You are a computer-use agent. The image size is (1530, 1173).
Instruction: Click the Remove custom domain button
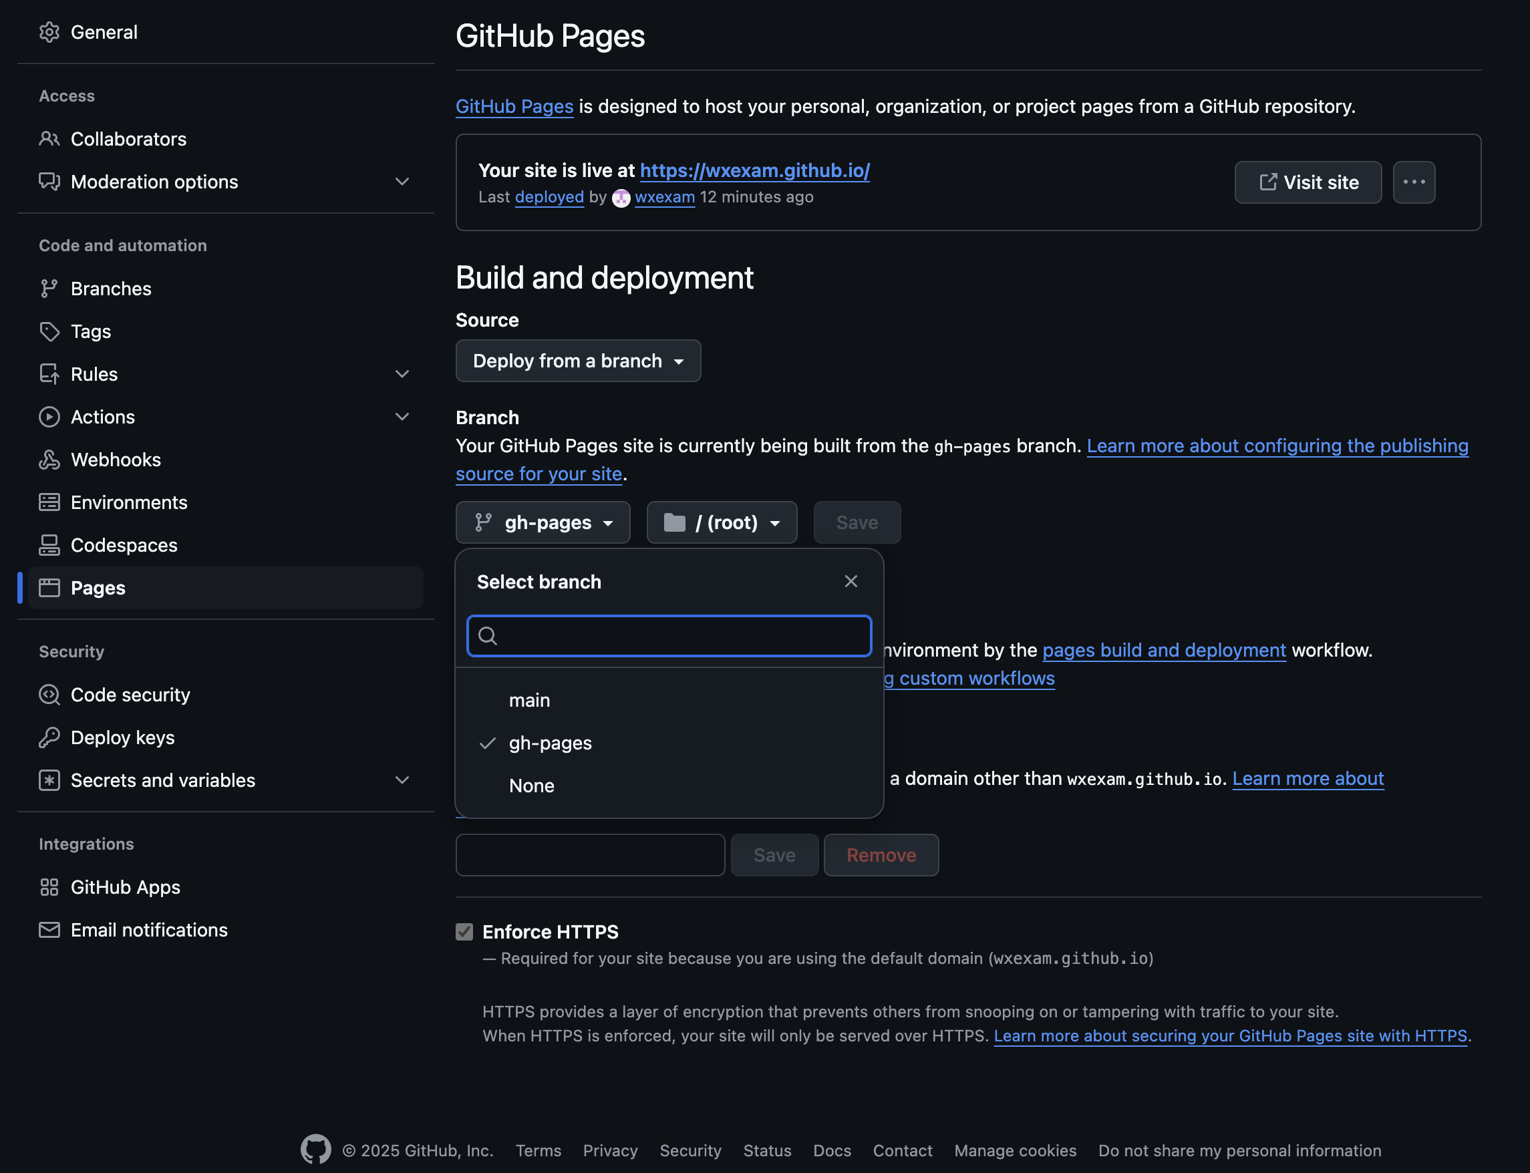880,854
